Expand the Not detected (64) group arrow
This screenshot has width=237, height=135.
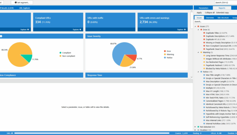pyautogui.click(x=195, y=127)
